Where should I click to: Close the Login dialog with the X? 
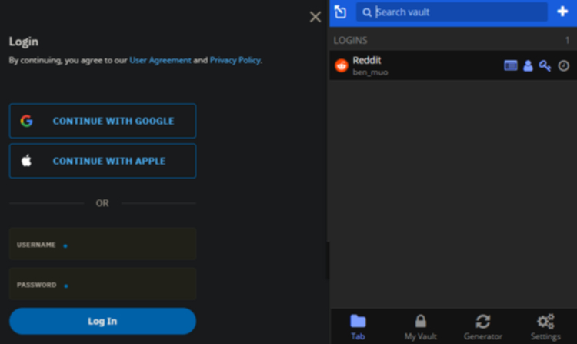pos(315,17)
